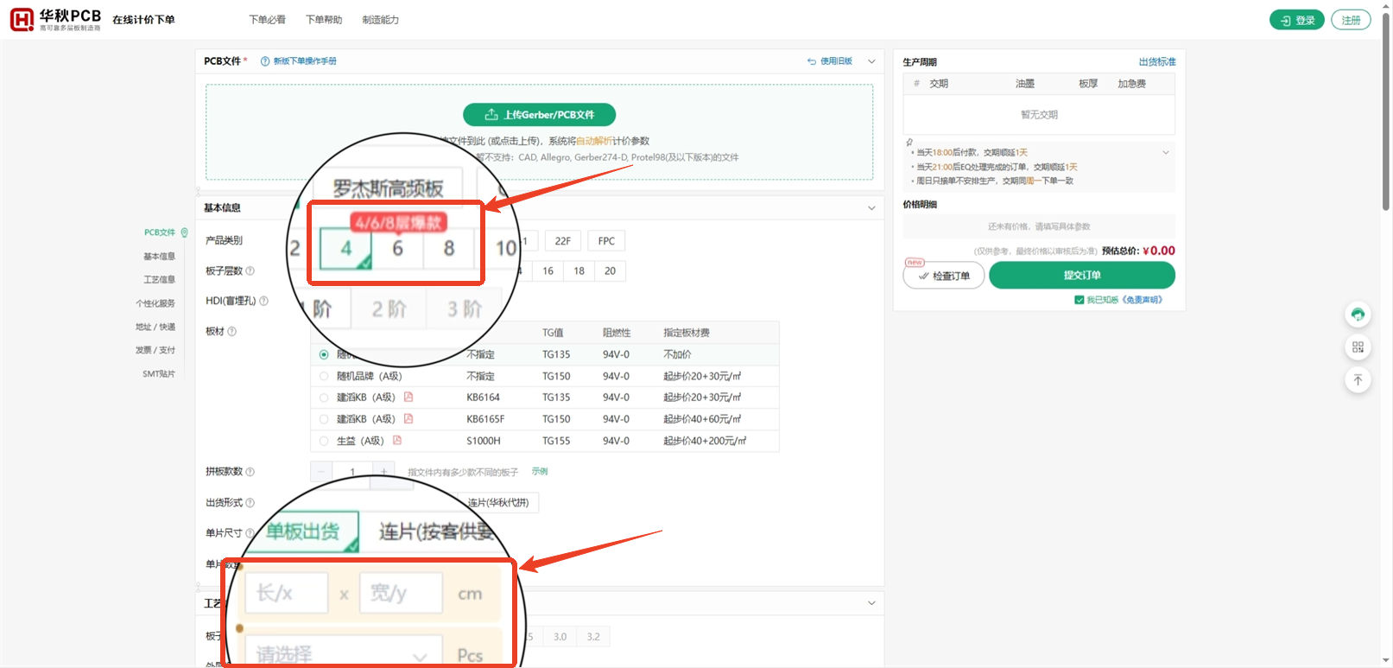Image resolution: width=1393 pixels, height=668 pixels.
Task: Click the page's vertical scrollbar thumb
Action: [x=1386, y=112]
